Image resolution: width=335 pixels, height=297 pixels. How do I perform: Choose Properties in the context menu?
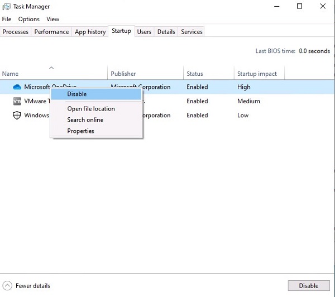point(96,131)
